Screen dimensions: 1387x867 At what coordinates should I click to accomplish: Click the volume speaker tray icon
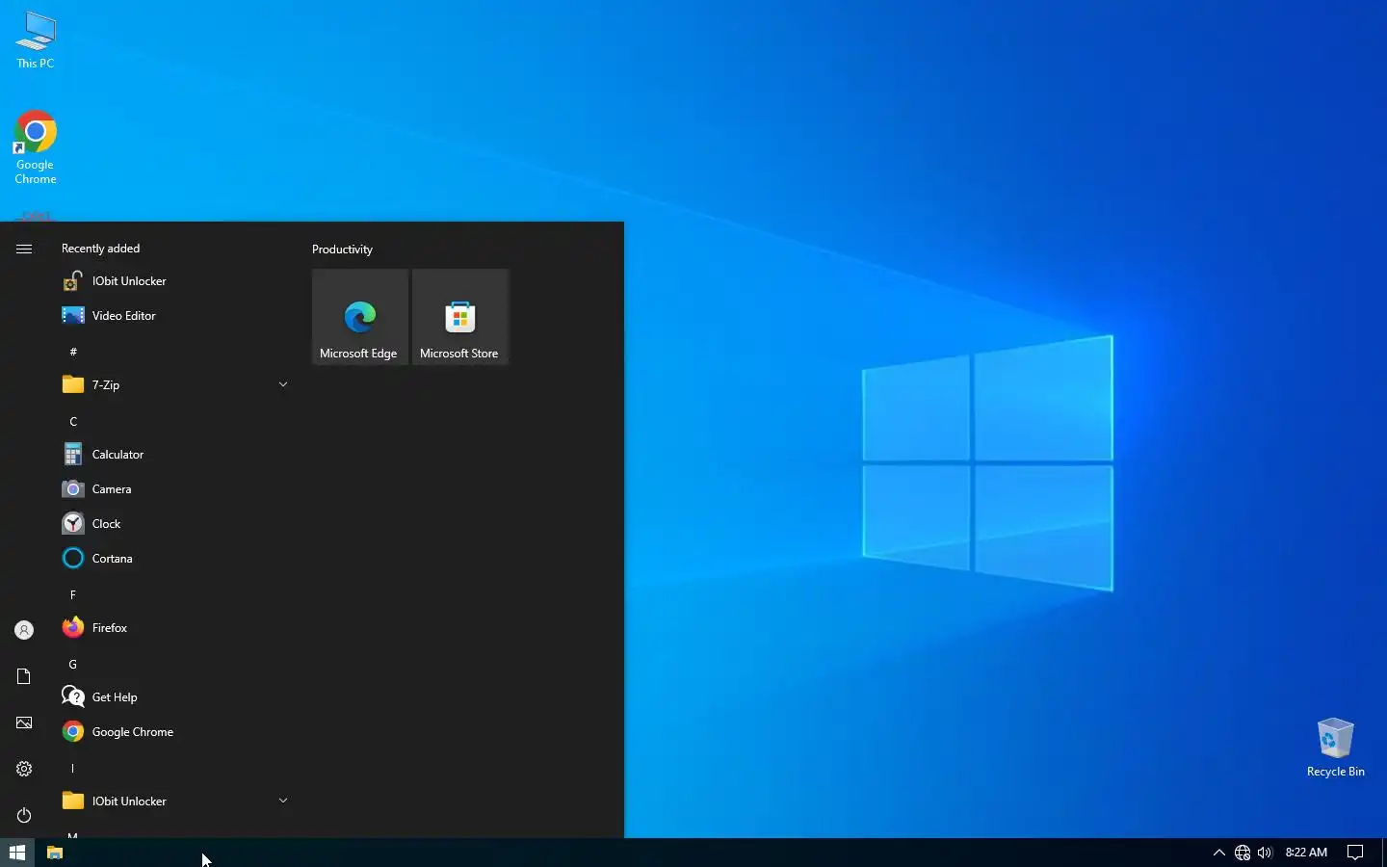click(1266, 853)
